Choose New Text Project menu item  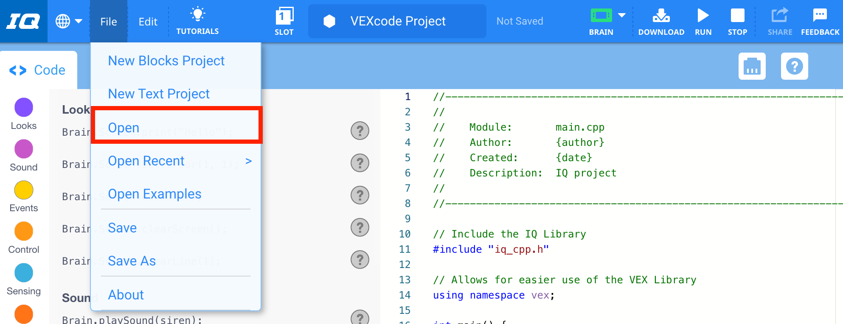[159, 94]
